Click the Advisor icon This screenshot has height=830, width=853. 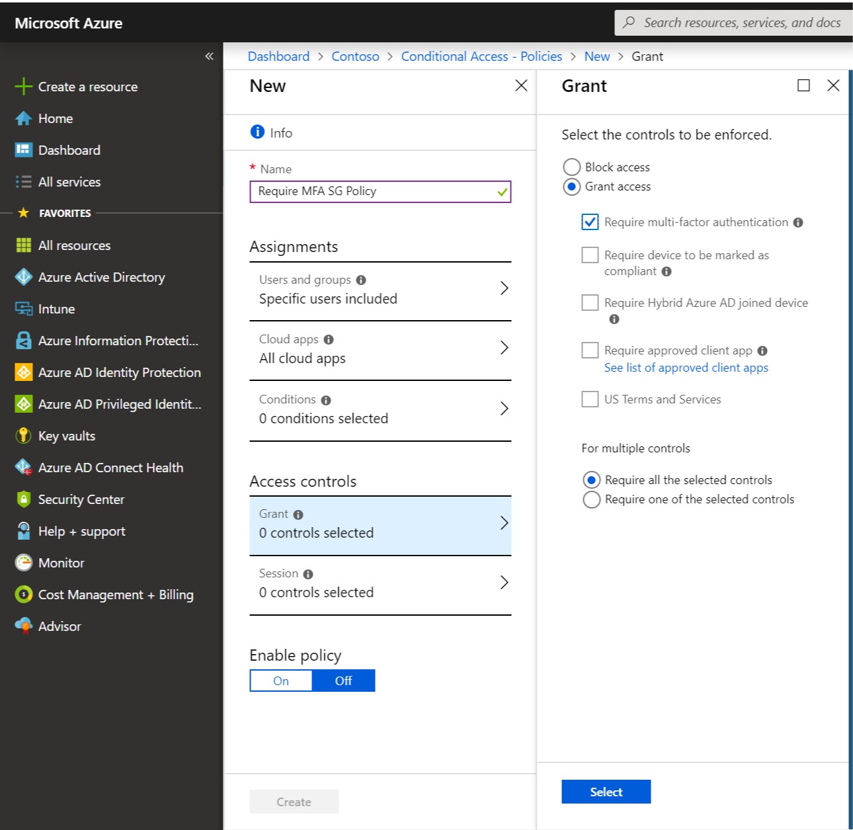pyautogui.click(x=24, y=626)
